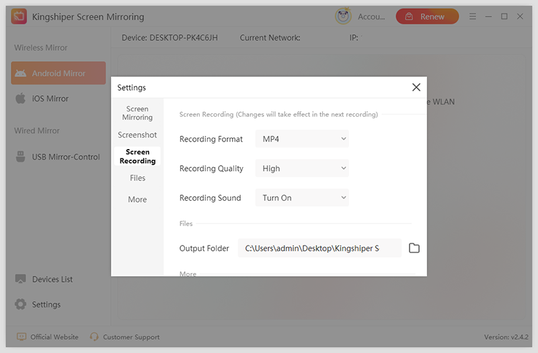Switch to the More settings tab
Viewport: 538px width, 353px height.
click(x=137, y=199)
